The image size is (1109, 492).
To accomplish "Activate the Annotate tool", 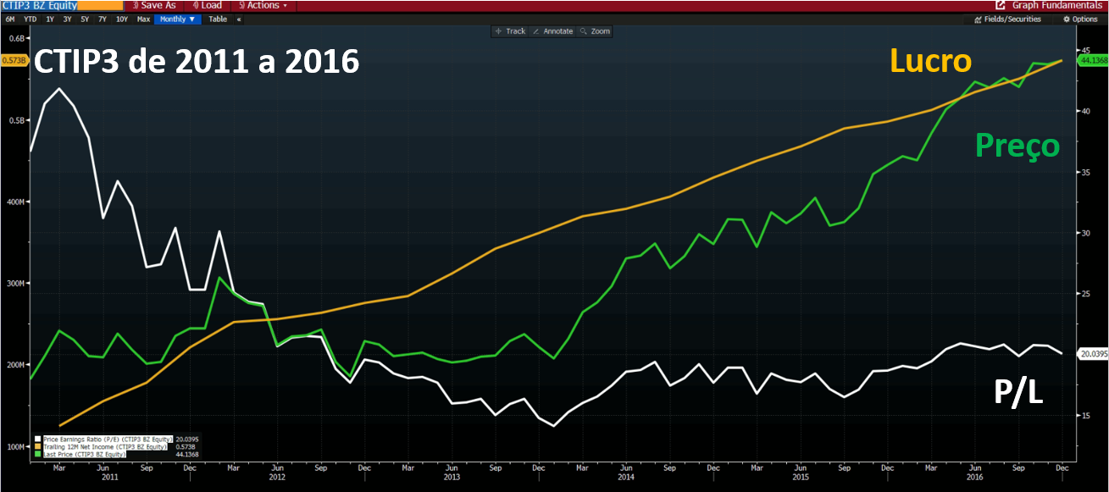I will tap(554, 31).
